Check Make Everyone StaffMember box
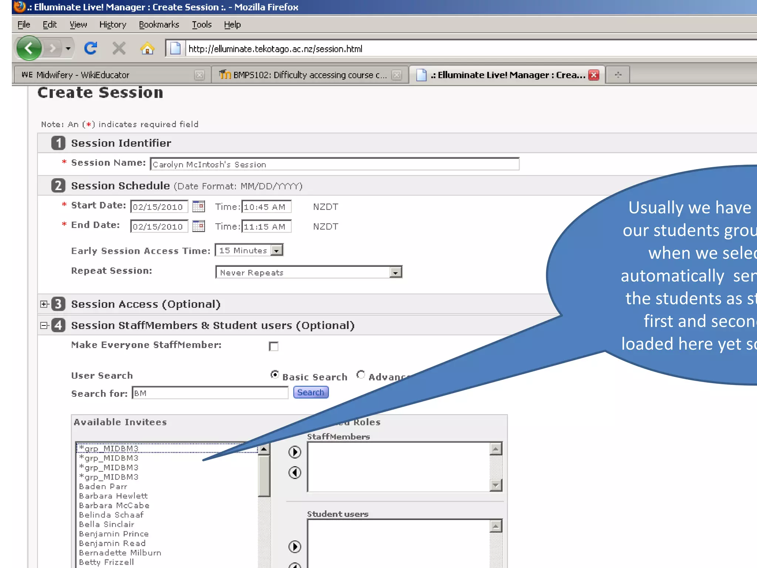Screen dimensions: 757x568 point(274,346)
